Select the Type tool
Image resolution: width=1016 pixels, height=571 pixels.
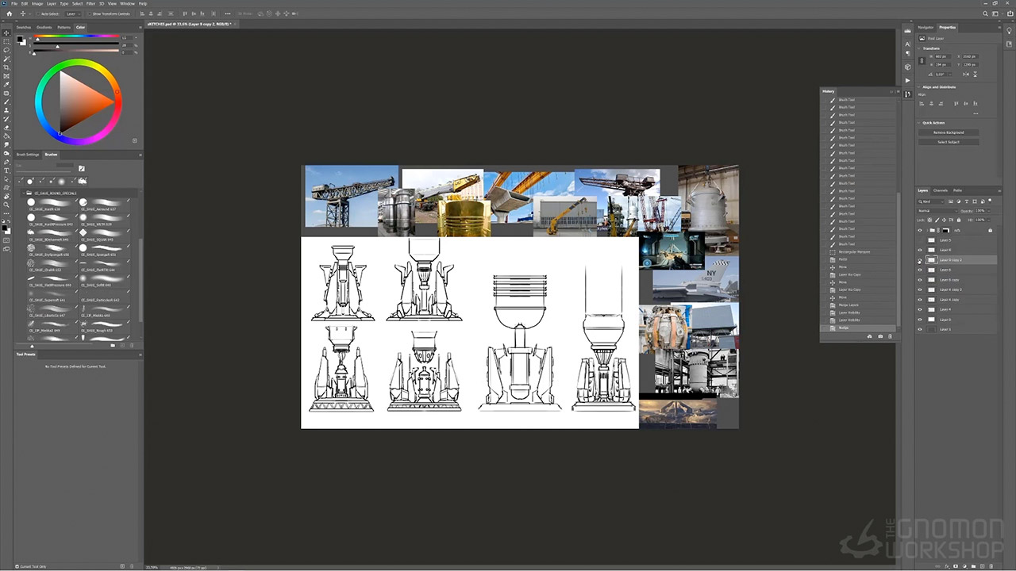point(6,171)
